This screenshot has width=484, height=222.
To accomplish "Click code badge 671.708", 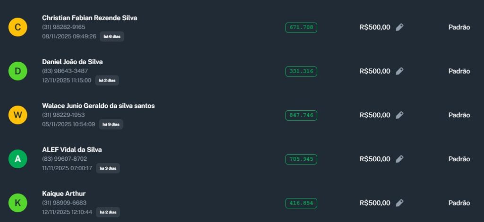I will click(301, 27).
